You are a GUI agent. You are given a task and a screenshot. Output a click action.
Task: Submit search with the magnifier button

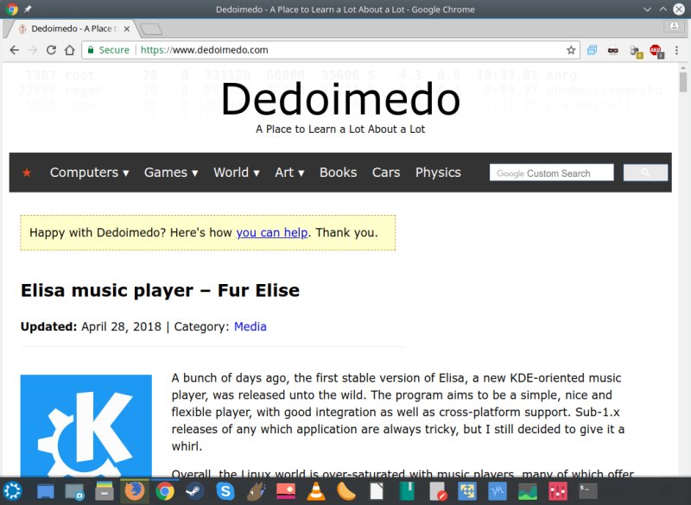coord(645,173)
